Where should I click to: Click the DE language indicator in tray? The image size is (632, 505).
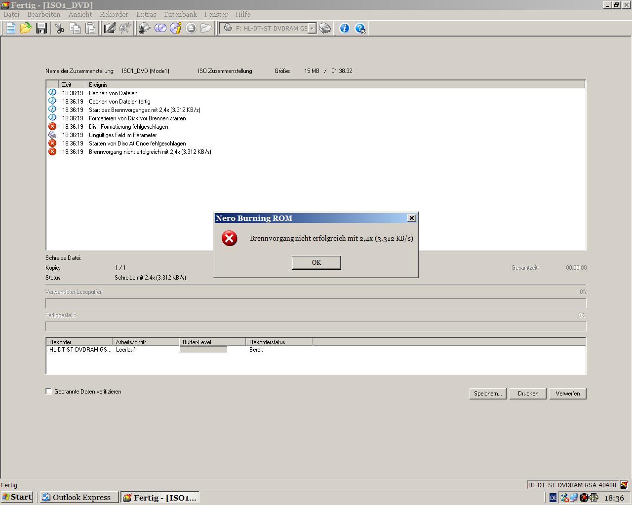(553, 498)
